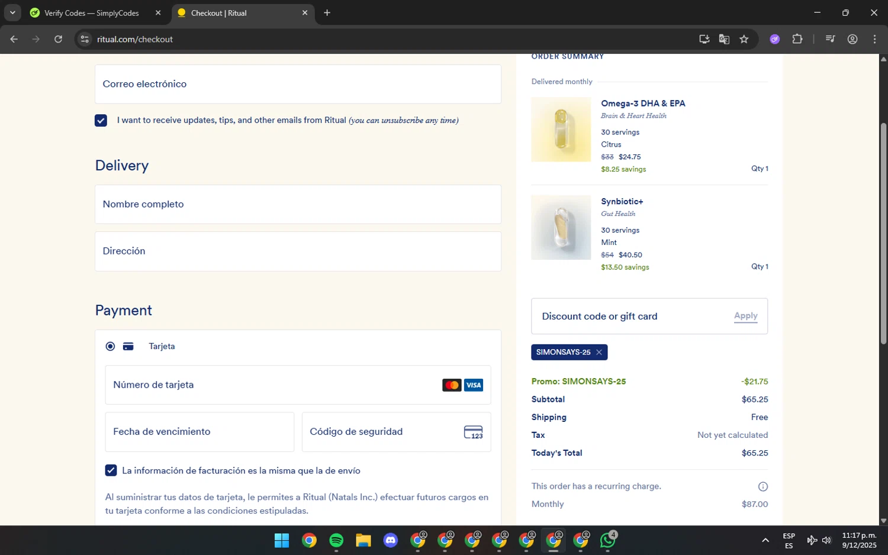
Task: Click the Mastercard logo icon
Action: pyautogui.click(x=452, y=385)
